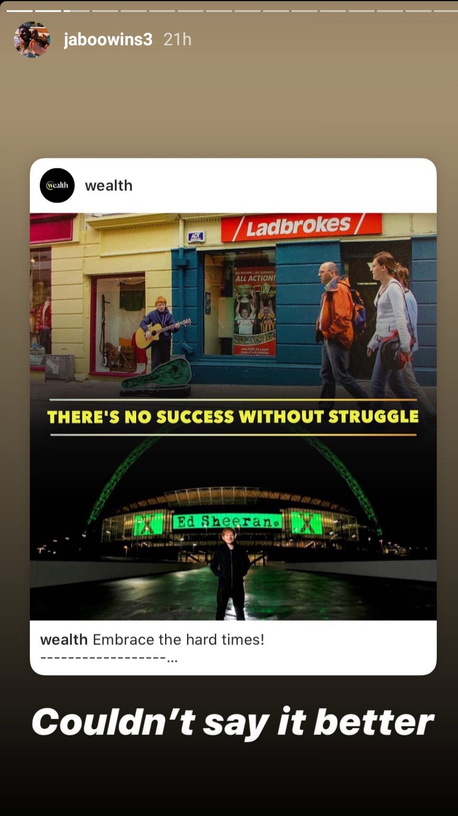
Task: Tap the 'There's no success without struggle' banner
Action: tap(233, 417)
